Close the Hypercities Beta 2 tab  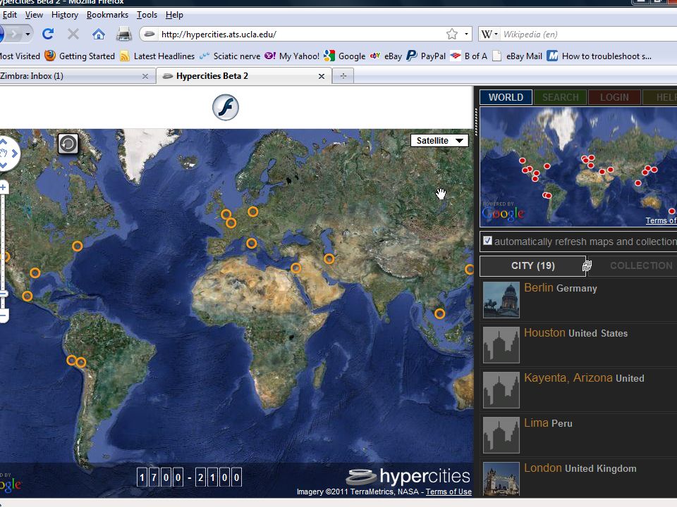click(x=322, y=76)
